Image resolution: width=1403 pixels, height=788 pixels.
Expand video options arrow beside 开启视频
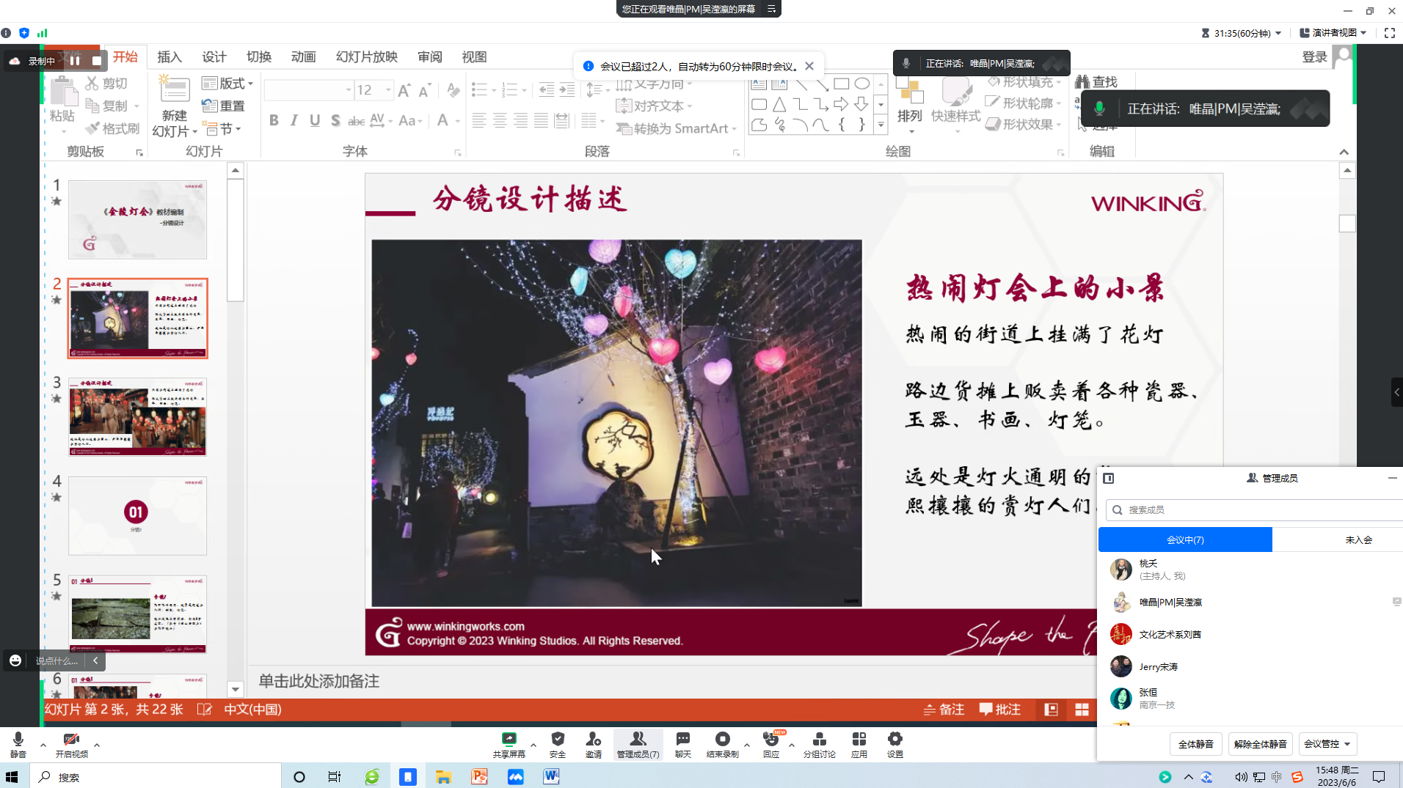pyautogui.click(x=97, y=745)
